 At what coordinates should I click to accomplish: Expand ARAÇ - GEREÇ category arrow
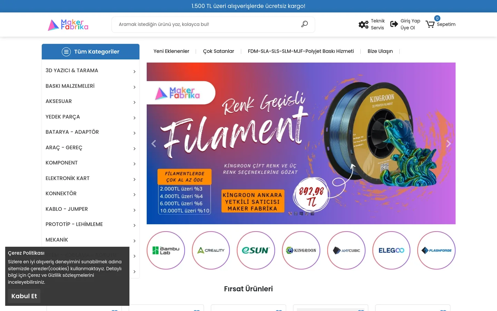(x=135, y=149)
